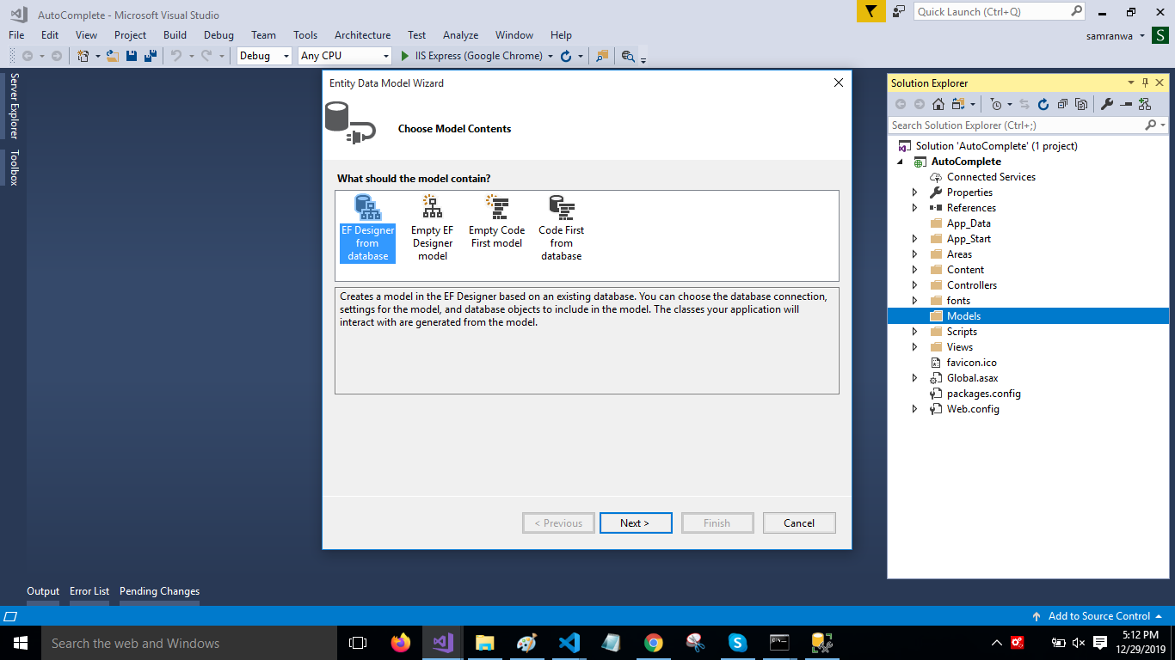This screenshot has width=1175, height=660.
Task: Expand the Controllers folder node
Action: (x=914, y=285)
